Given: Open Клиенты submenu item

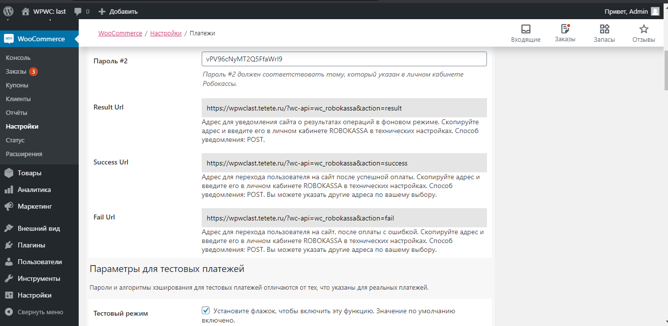Looking at the screenshot, I should tap(18, 99).
